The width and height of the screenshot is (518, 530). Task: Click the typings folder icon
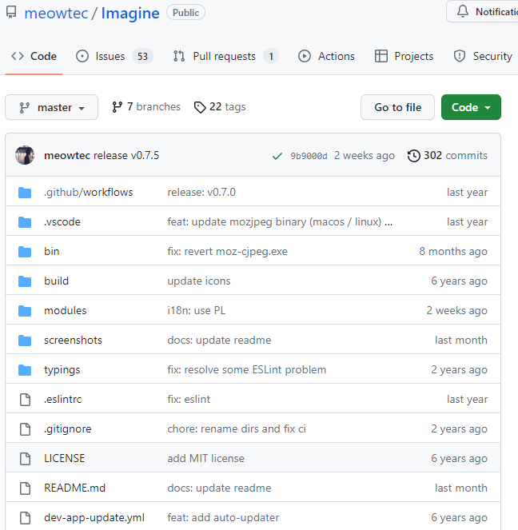coord(25,370)
